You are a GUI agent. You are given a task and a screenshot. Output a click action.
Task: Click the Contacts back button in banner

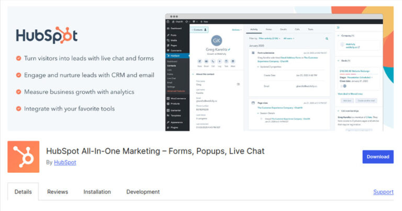tap(199, 30)
